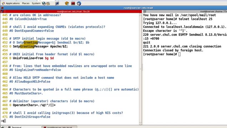Click 'You have new mail in /var/spool/mail/root'
227x128 pixels.
coord(180,15)
